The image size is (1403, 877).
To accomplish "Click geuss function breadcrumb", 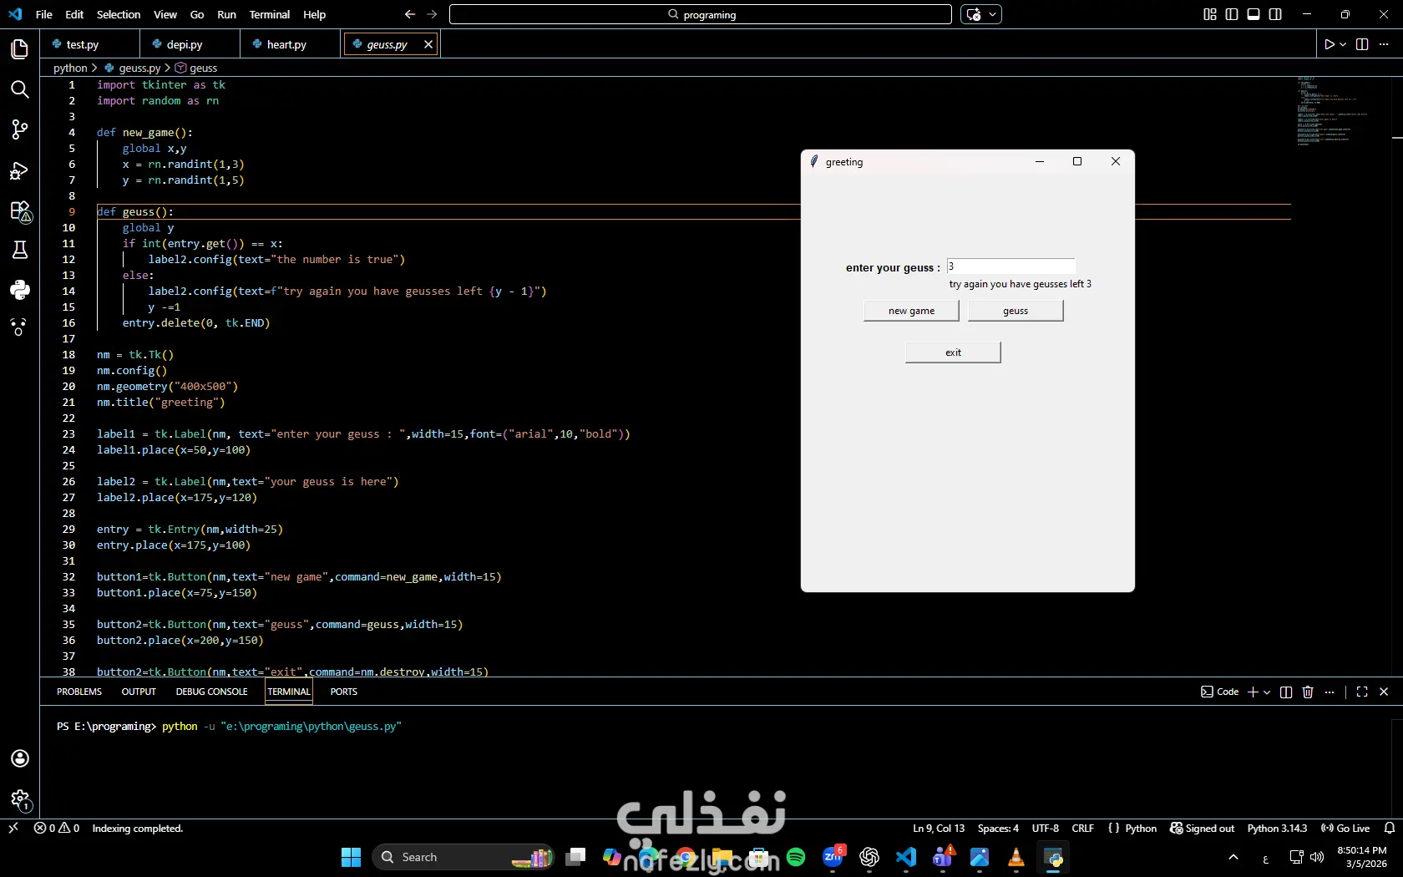I will [196, 68].
